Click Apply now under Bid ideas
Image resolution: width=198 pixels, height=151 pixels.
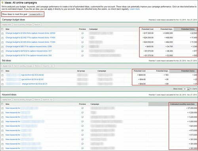point(7,66)
